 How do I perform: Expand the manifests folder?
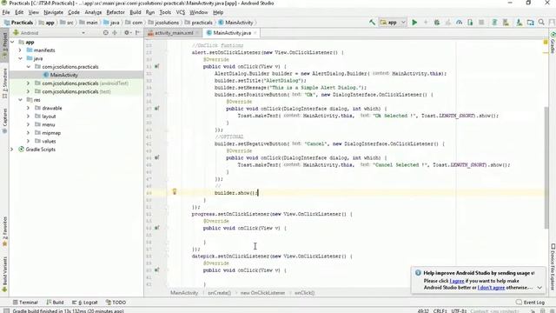(x=20, y=50)
